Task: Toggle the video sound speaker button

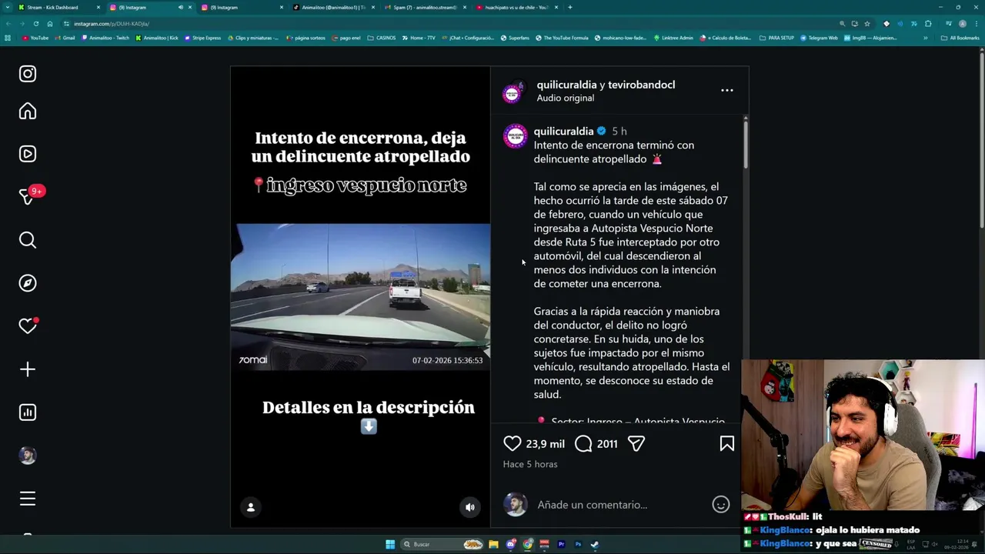Action: tap(470, 507)
